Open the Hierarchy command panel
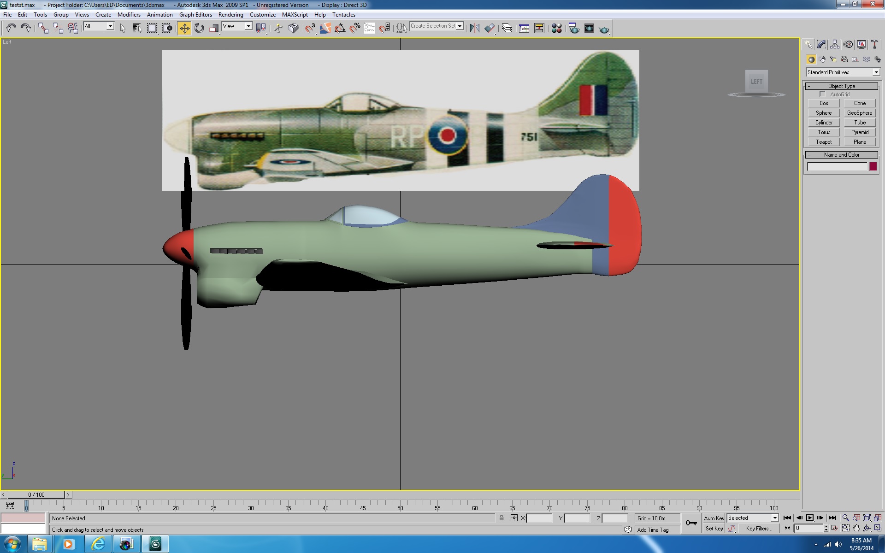 click(x=835, y=44)
